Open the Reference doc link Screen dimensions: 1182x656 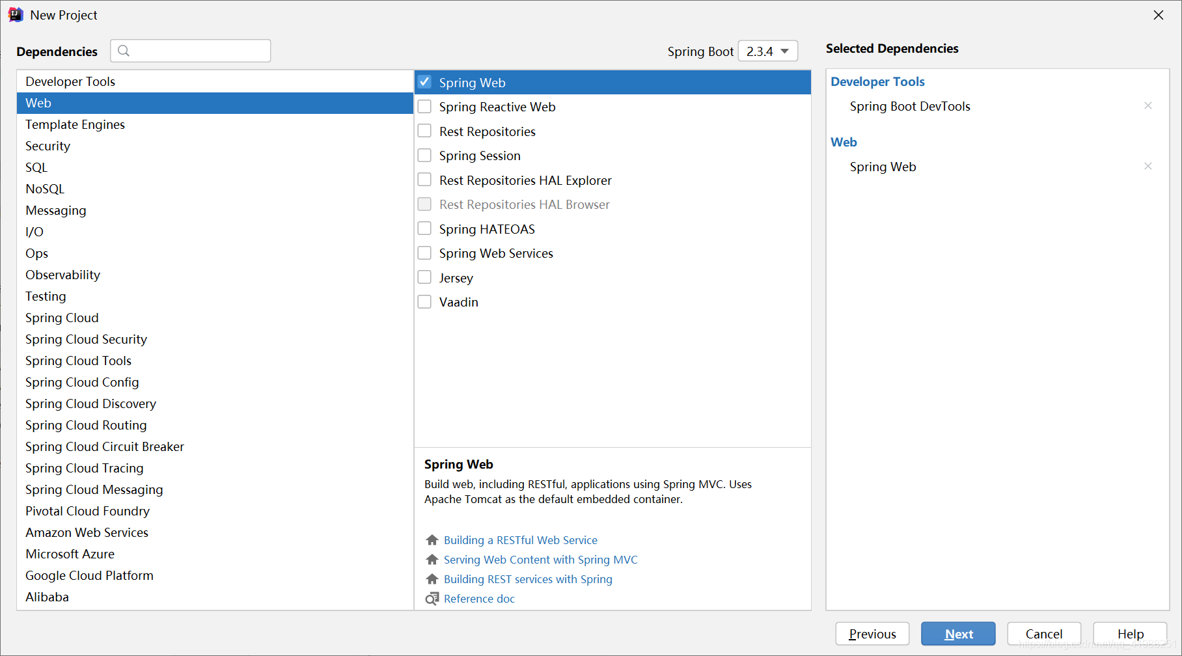tap(479, 599)
